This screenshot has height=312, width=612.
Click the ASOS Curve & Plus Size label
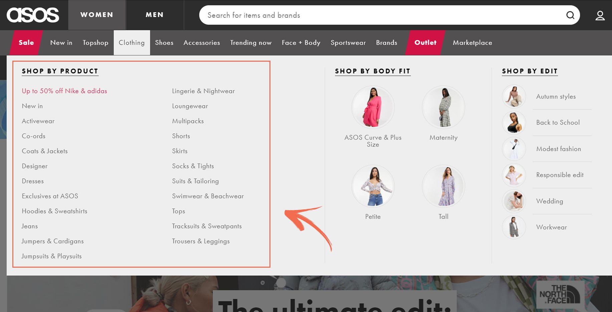(x=373, y=141)
